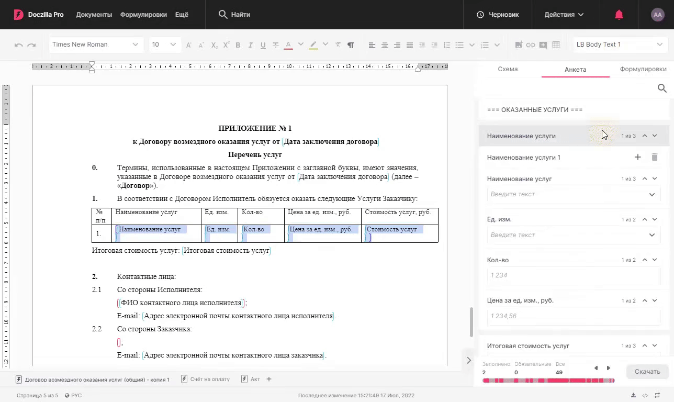Align text to the right
Image resolution: width=674 pixels, height=402 pixels.
click(397, 45)
